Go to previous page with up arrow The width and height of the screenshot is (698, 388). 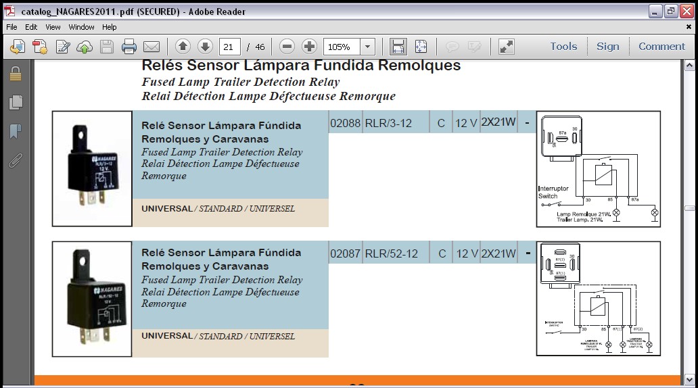tap(183, 47)
